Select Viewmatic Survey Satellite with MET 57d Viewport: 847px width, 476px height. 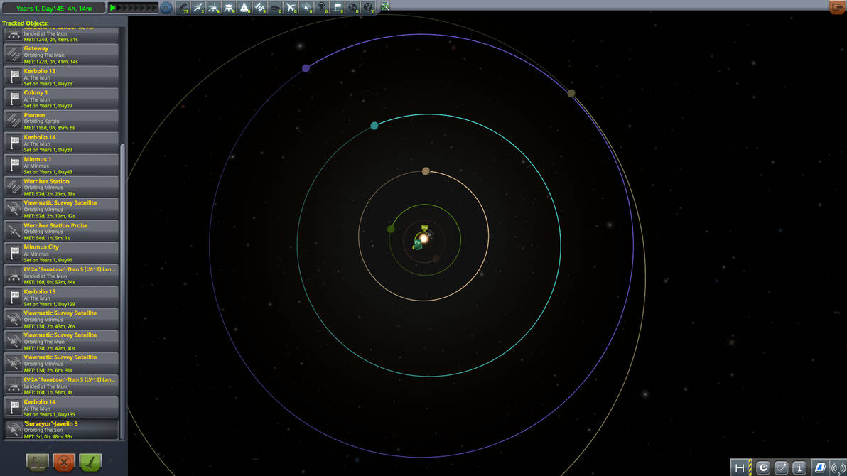[61, 209]
